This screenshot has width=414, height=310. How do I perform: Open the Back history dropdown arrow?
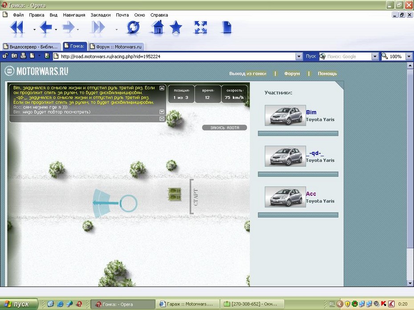click(56, 29)
